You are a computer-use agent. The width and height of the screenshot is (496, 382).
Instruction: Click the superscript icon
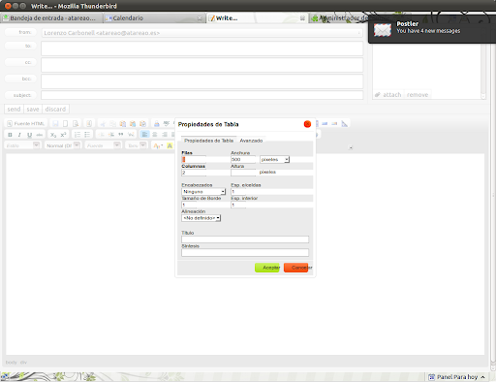click(x=63, y=135)
